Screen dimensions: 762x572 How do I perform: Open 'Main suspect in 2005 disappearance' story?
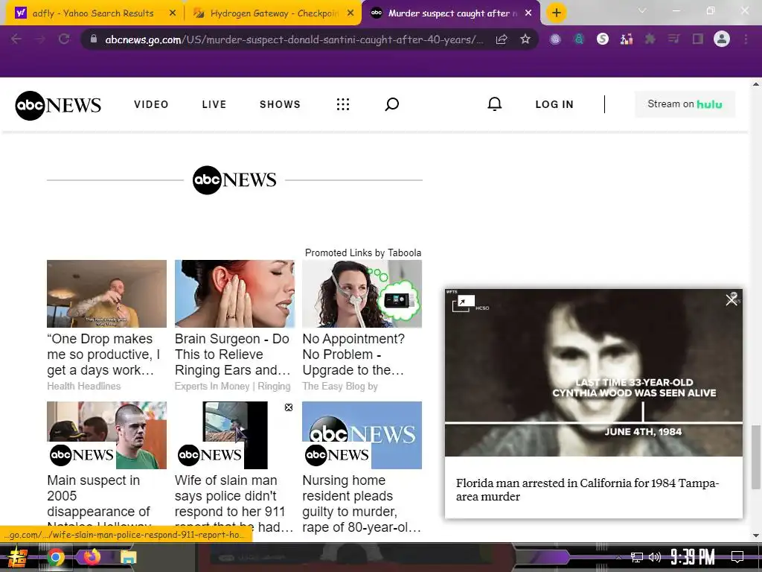99,503
